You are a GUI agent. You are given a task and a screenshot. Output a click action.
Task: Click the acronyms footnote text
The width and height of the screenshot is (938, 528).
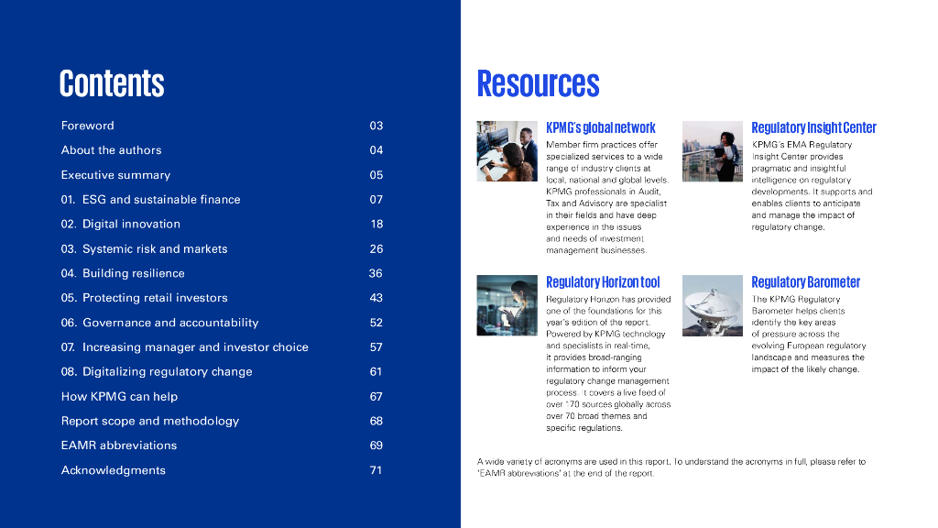[671, 467]
